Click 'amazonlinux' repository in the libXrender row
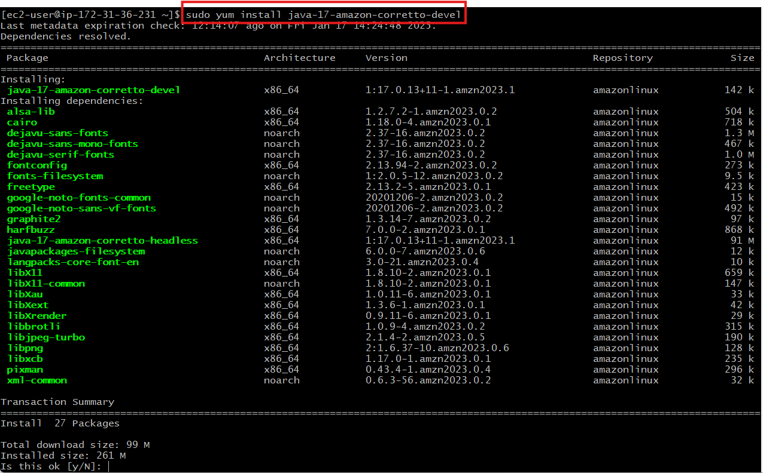 tap(626, 316)
